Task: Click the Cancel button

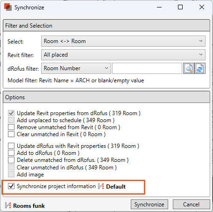Action: point(192,205)
